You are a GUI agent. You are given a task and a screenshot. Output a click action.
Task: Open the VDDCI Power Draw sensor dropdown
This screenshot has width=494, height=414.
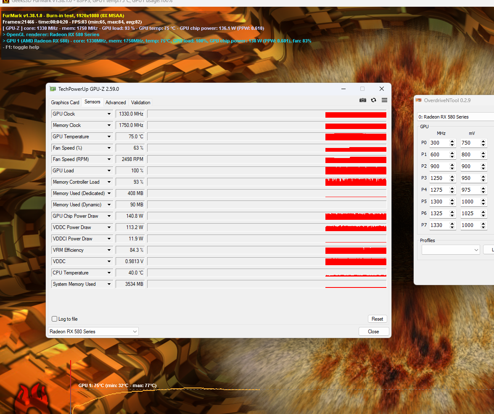pos(109,238)
